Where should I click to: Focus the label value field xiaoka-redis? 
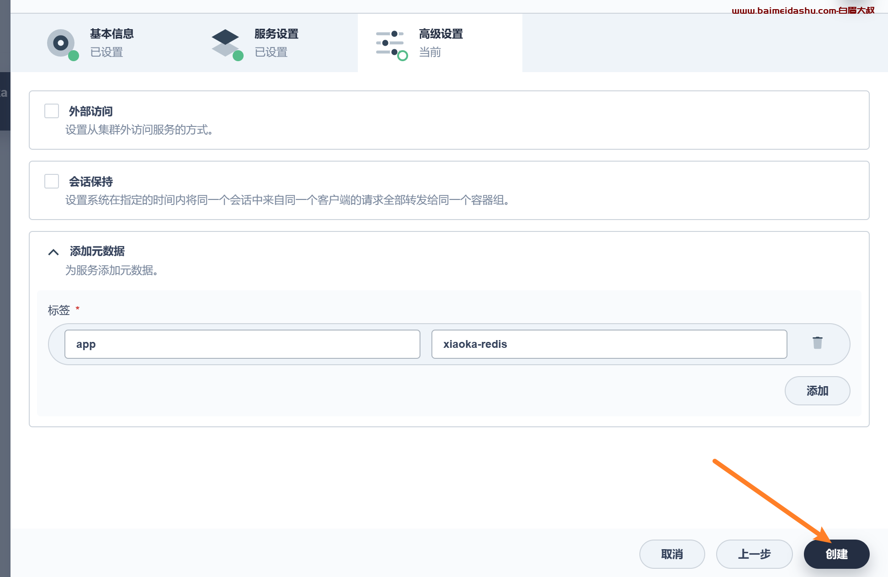click(609, 344)
